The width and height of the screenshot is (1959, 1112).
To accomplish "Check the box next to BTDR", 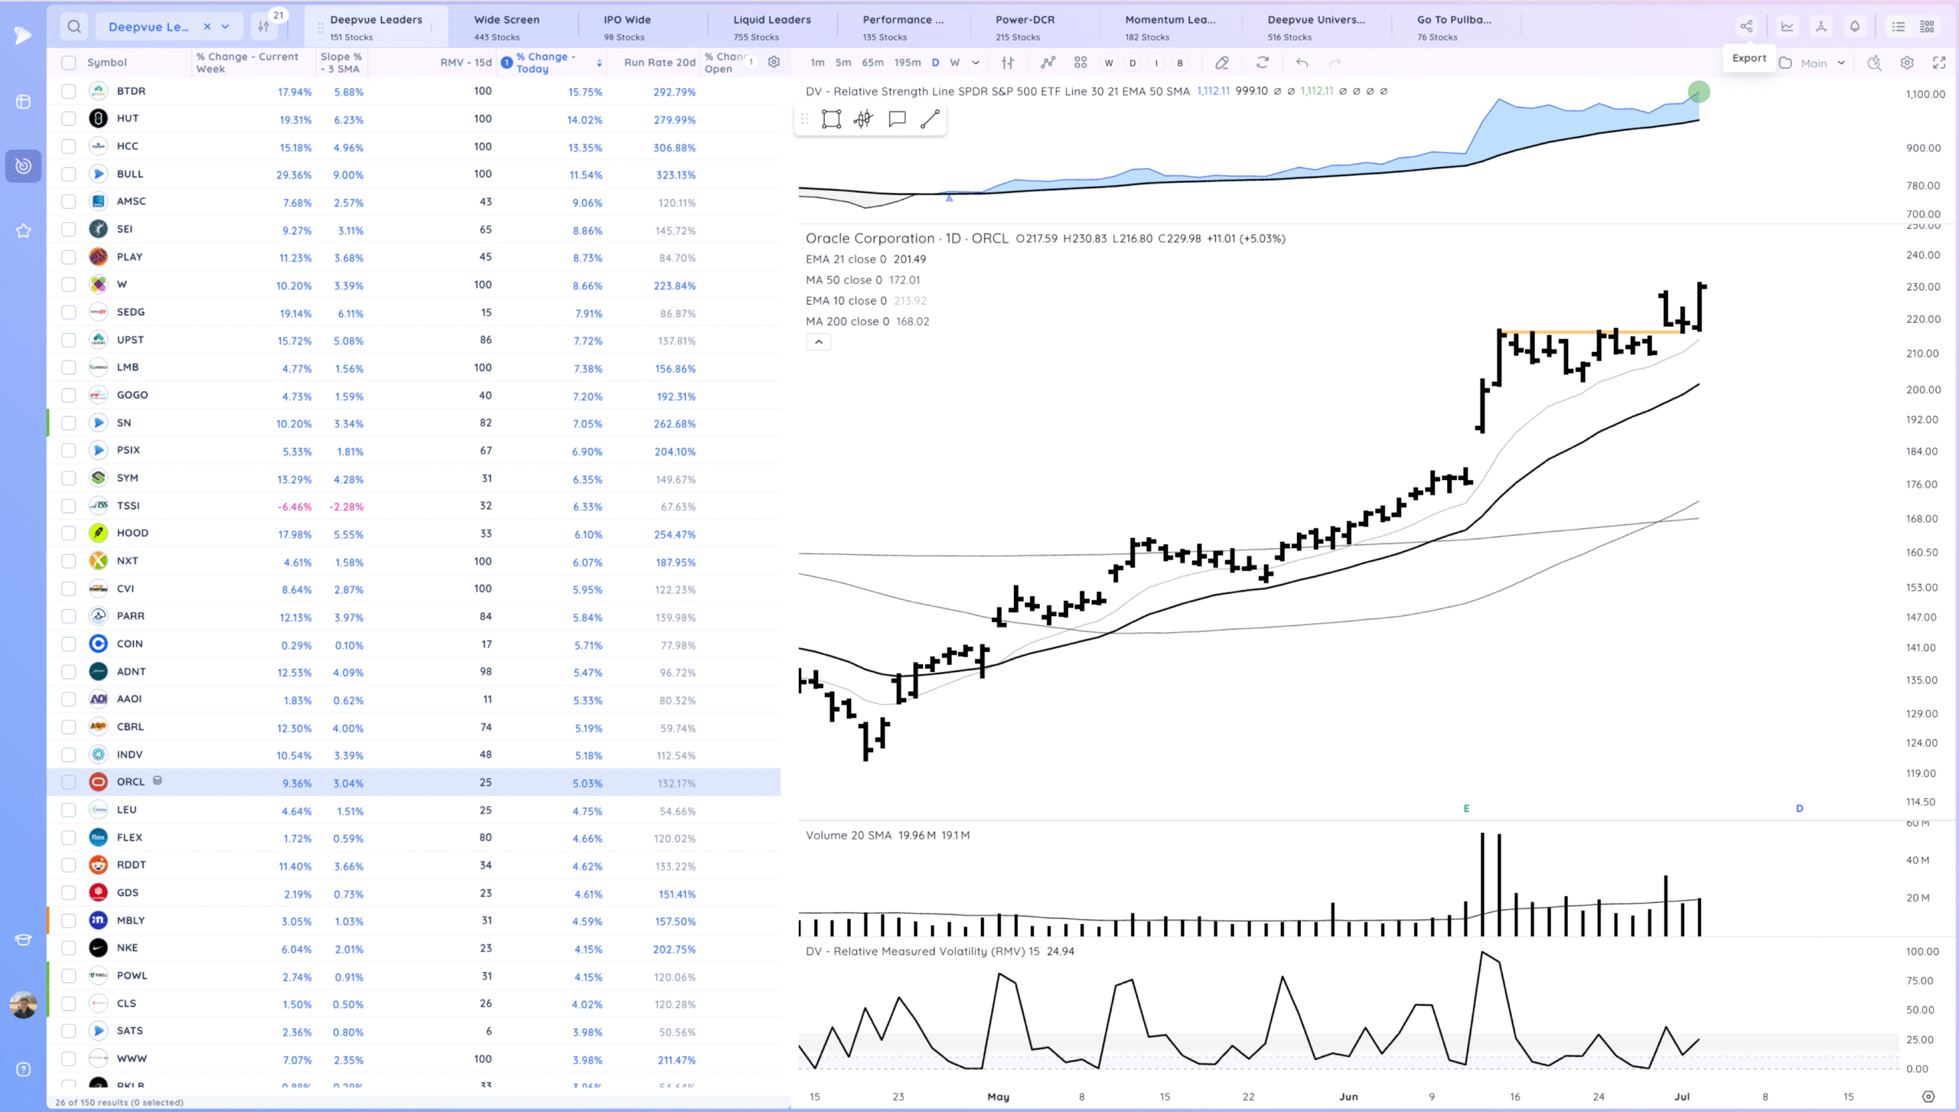I will pyautogui.click(x=69, y=91).
